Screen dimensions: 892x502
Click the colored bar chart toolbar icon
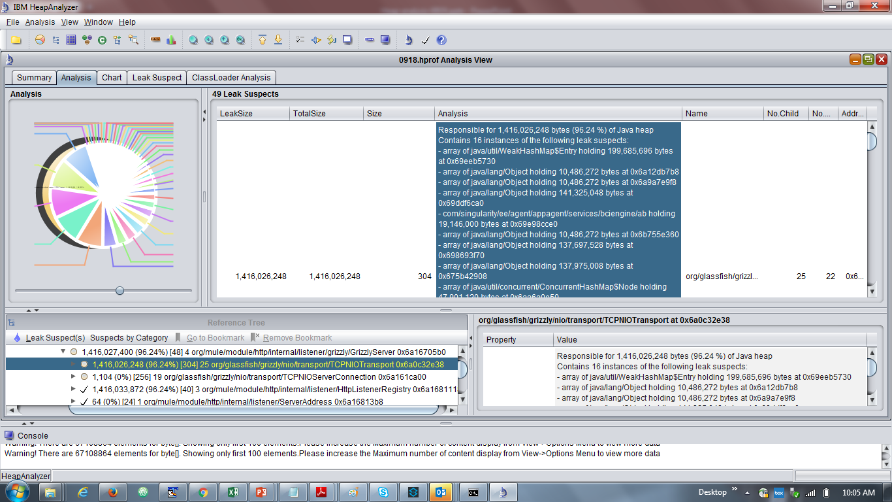[171, 40]
